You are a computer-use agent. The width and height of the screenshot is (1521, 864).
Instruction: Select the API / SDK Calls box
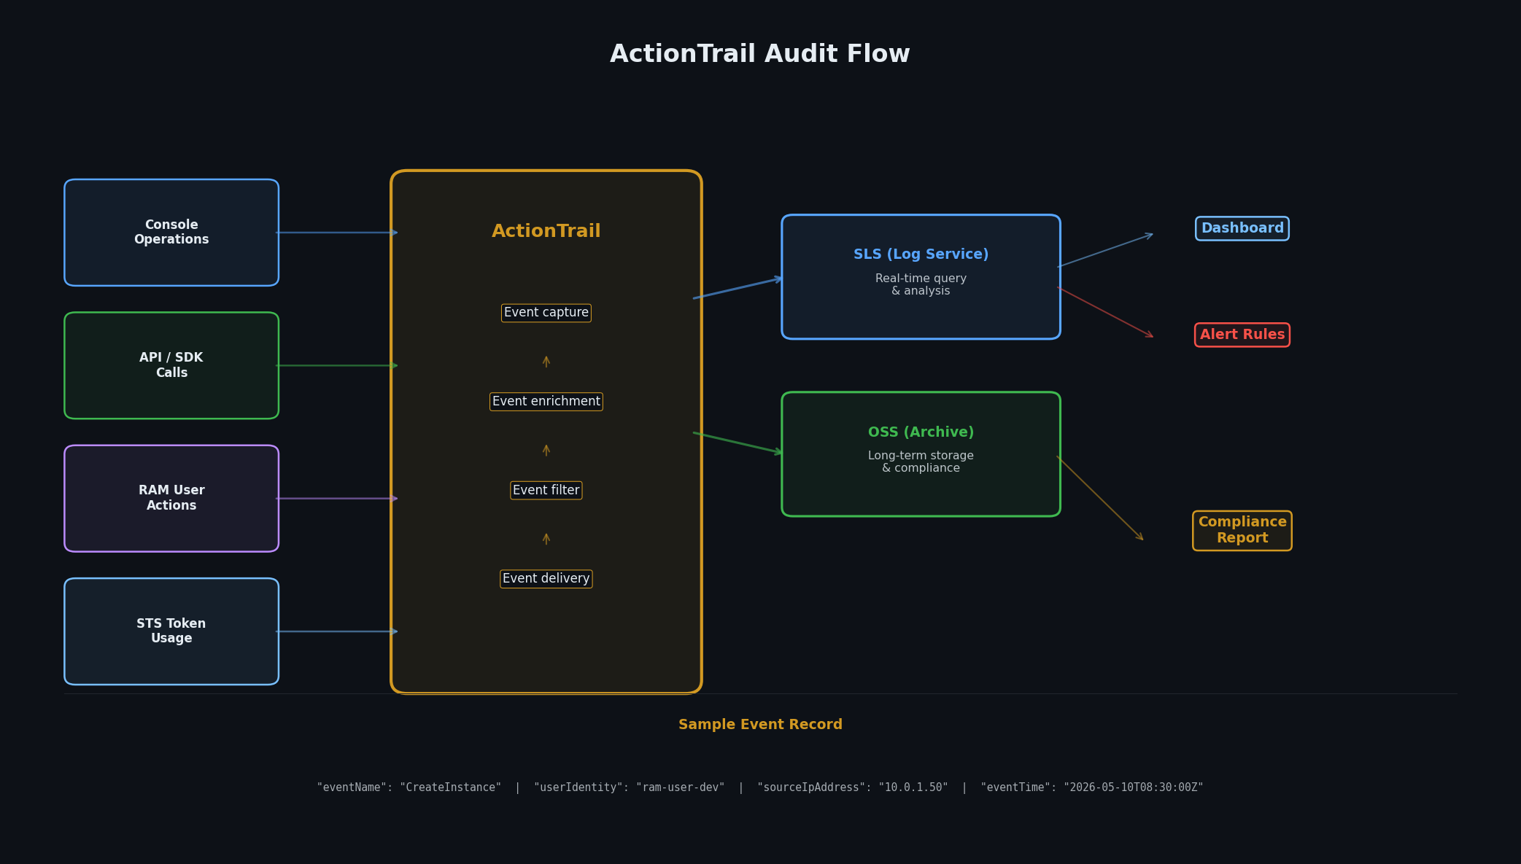pyautogui.click(x=171, y=365)
